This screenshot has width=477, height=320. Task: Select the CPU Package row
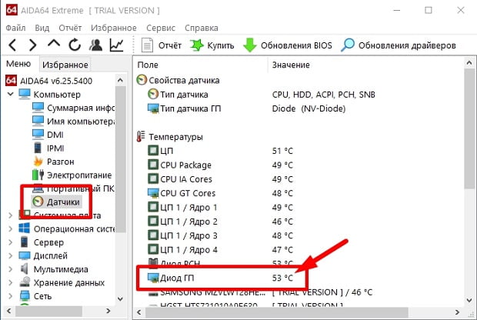coord(220,165)
